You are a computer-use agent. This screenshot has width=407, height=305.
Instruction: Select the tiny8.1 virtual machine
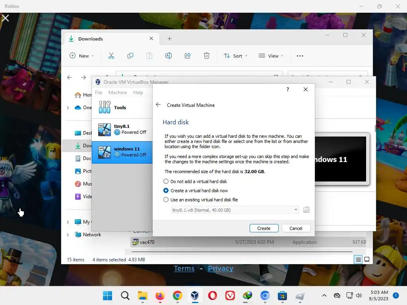point(122,129)
